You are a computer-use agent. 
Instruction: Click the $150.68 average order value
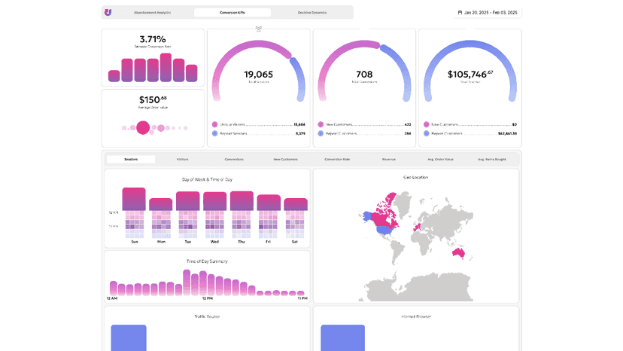click(x=153, y=99)
